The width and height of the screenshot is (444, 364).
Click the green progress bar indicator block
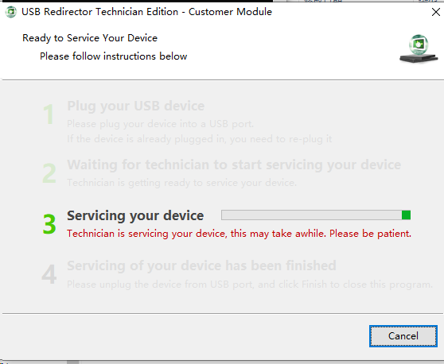point(406,215)
